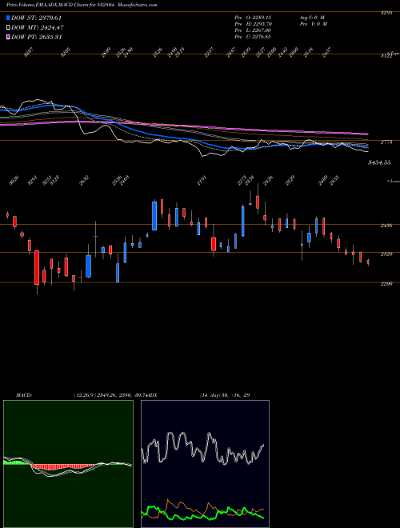This screenshot has width=400, height=528.
Task: Click the 2436 price axis label
Action: point(386,226)
